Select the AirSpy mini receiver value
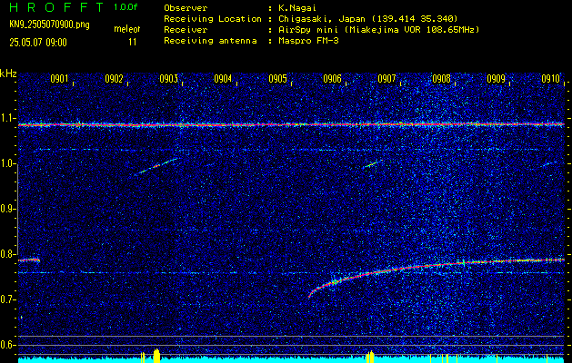Viewport: 572px width, 363px height. click(378, 29)
